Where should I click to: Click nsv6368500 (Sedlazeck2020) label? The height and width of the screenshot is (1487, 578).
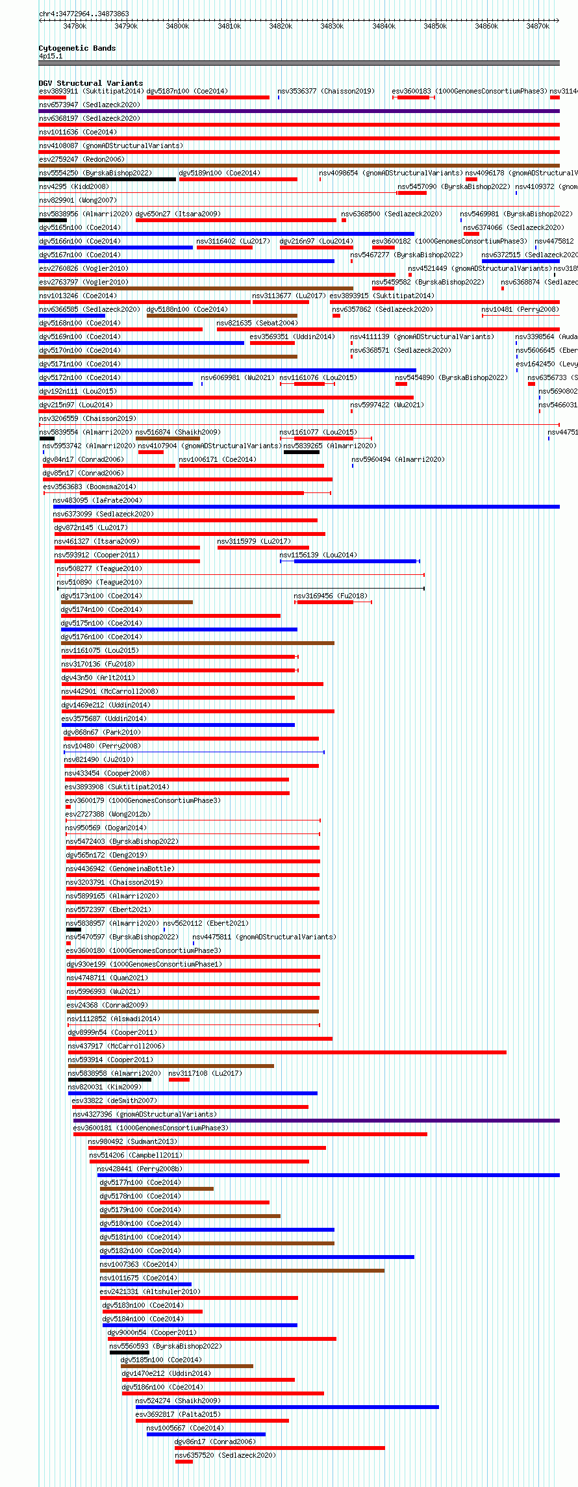392,214
